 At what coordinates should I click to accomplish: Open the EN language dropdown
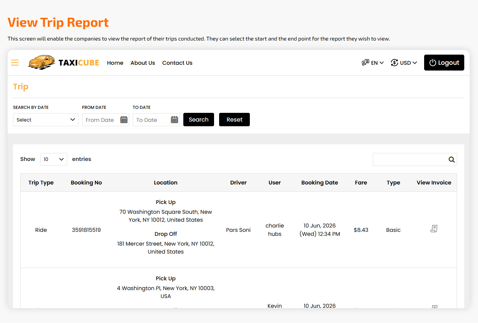coord(373,63)
